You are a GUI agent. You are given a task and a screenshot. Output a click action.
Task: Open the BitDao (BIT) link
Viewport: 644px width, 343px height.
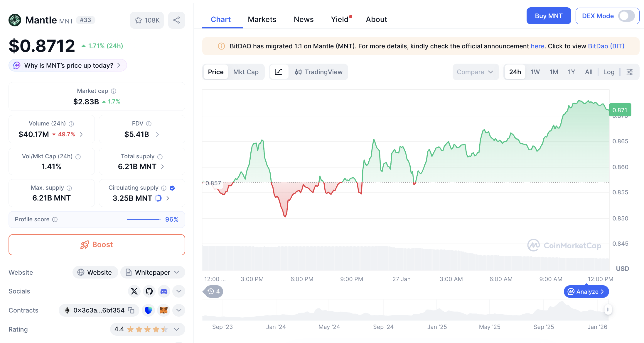click(x=606, y=46)
